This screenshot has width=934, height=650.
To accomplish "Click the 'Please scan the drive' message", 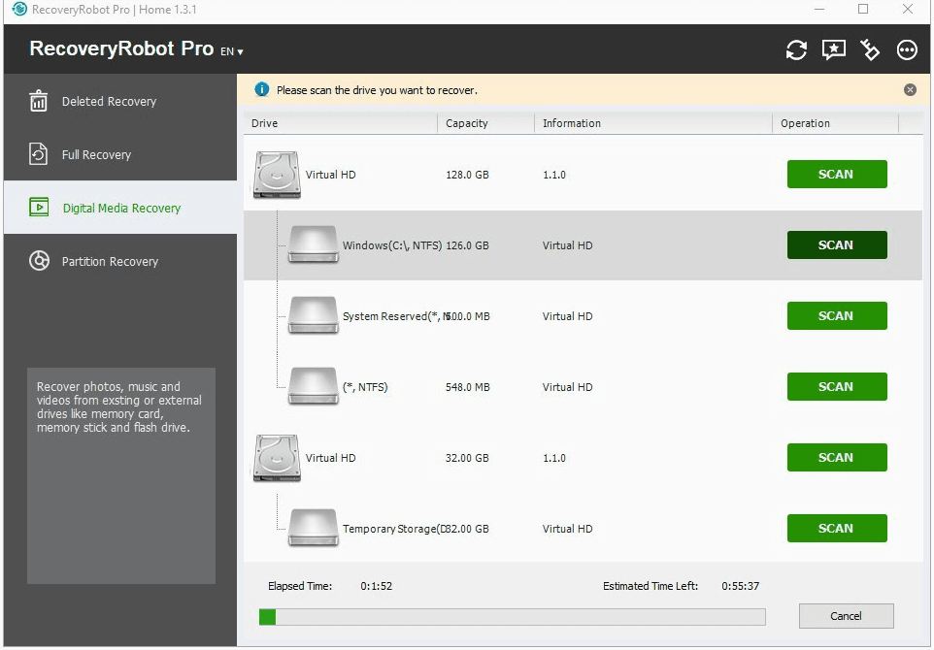I will coord(377,90).
